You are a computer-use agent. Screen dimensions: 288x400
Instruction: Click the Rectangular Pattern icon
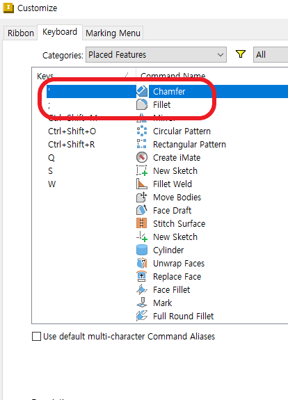pyautogui.click(x=142, y=144)
